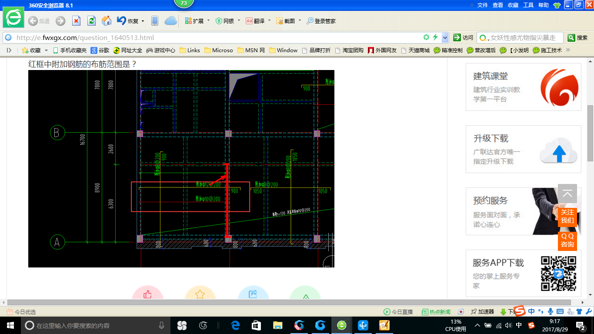Open the 收藏 menu in title bar
This screenshot has height=334, width=594.
point(513,5)
